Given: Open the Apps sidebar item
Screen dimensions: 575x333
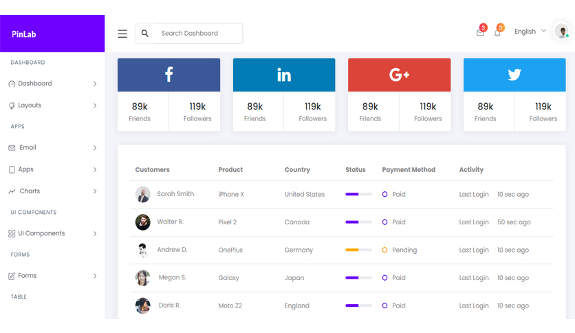Looking at the screenshot, I should [52, 169].
